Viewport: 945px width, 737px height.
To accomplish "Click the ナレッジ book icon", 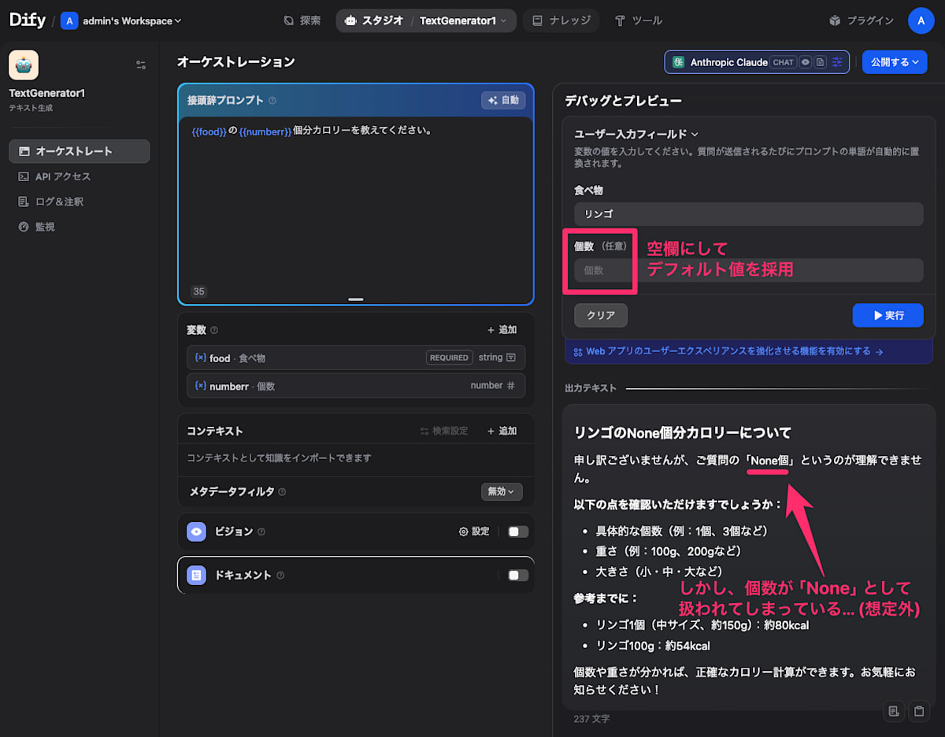I will pos(537,20).
